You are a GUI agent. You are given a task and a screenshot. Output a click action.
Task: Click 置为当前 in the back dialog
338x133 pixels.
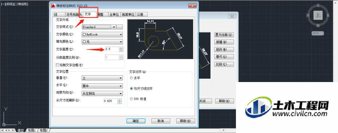tap(224, 35)
